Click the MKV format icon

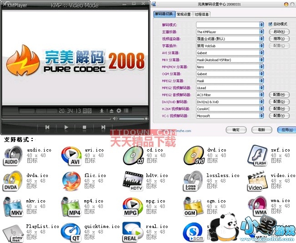tap(13, 207)
